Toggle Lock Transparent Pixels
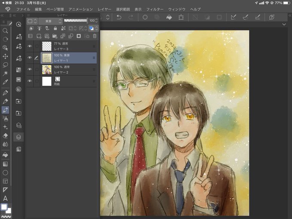Screen dimensions: 292x219 pyautogui.click(x=63, y=28)
